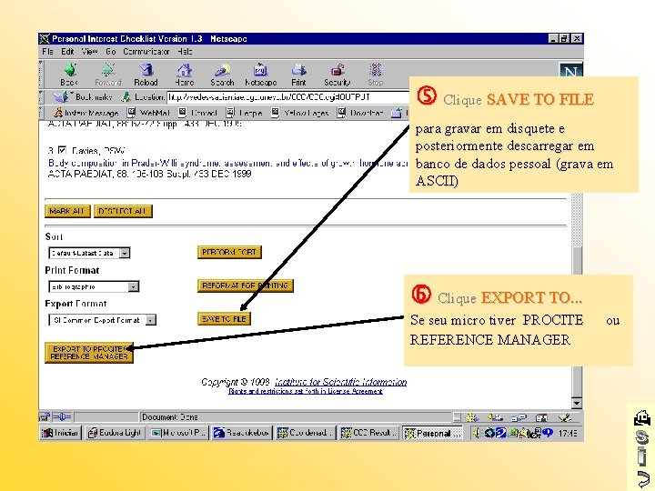Click the Location URL field

288,97
